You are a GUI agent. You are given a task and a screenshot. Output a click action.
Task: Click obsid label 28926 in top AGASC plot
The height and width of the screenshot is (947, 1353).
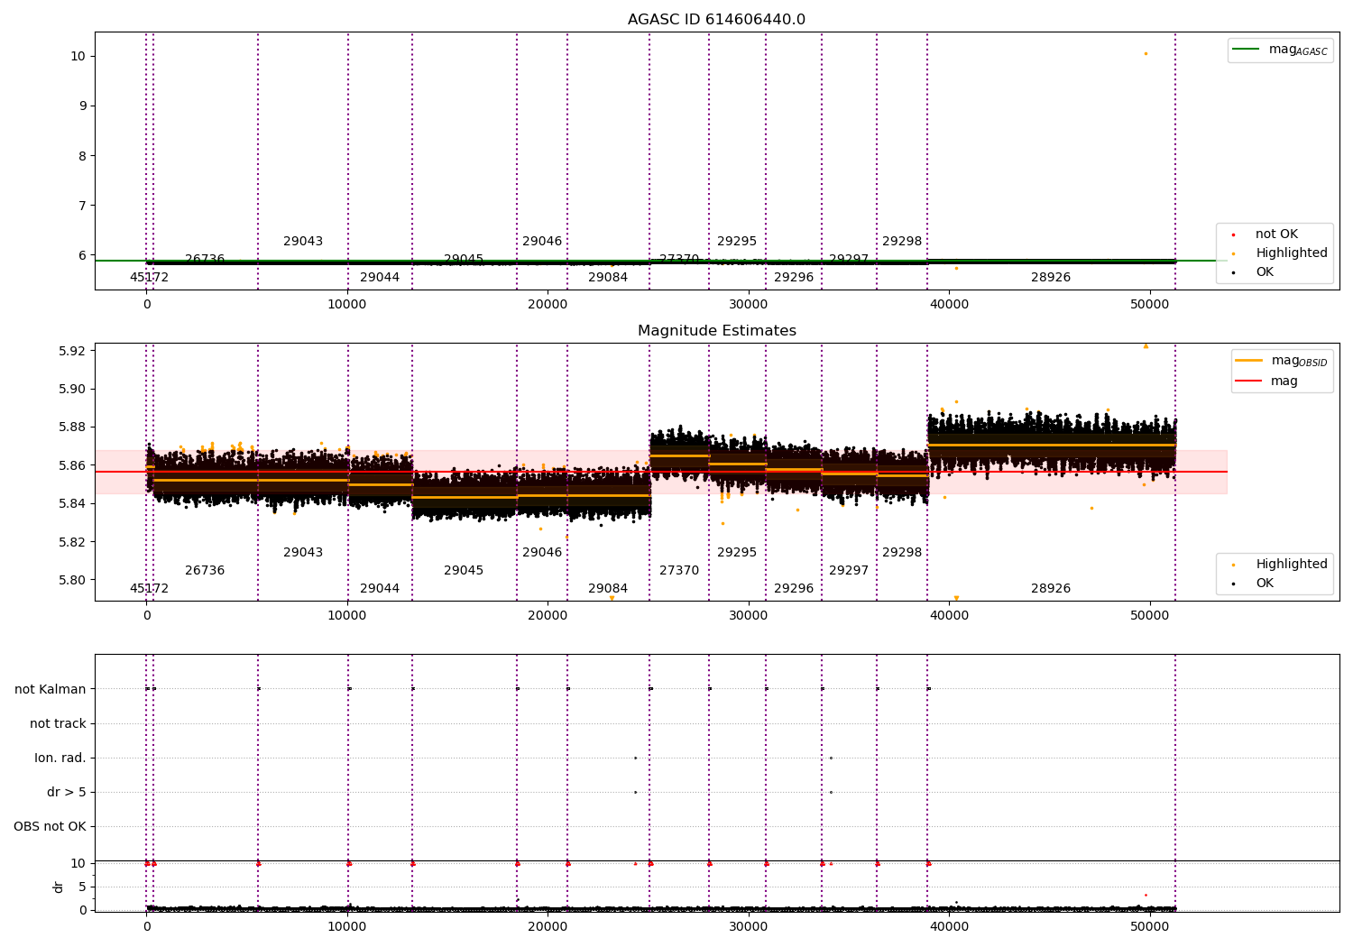tap(1051, 278)
